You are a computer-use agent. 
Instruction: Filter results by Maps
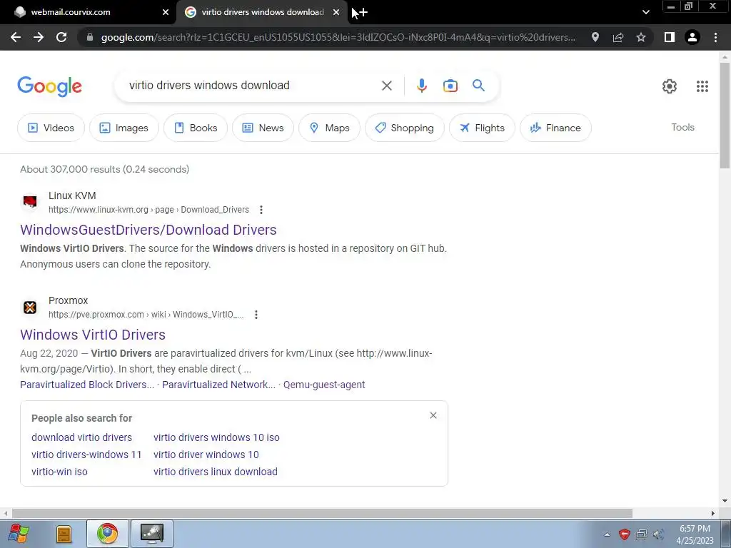(x=329, y=128)
